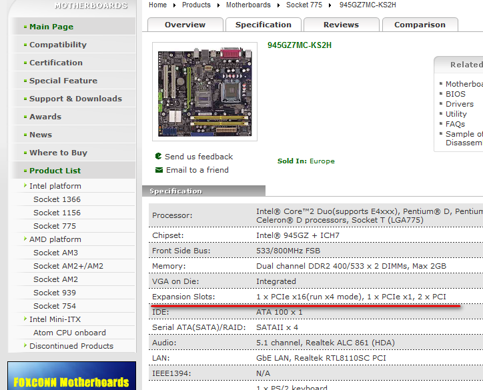Click the Europe sold-in region link
Screen dimensions: 483x390
pos(322,161)
